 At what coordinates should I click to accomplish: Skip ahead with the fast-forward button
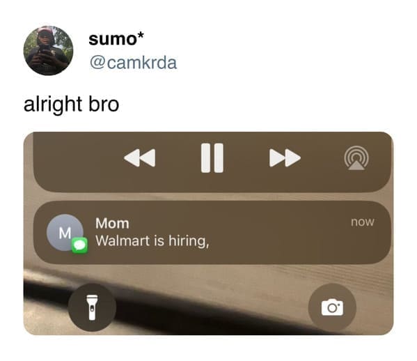285,158
